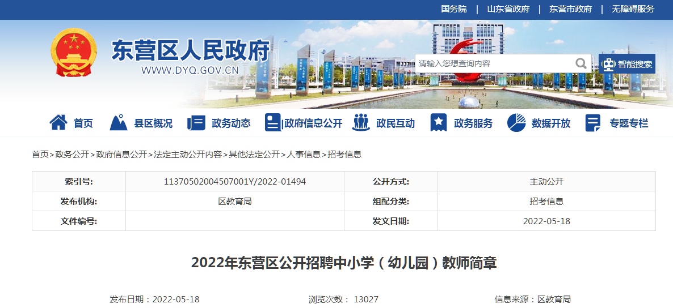The width and height of the screenshot is (673, 308).
Task: Click the 东营区人民政府 site title
Action: (x=191, y=50)
